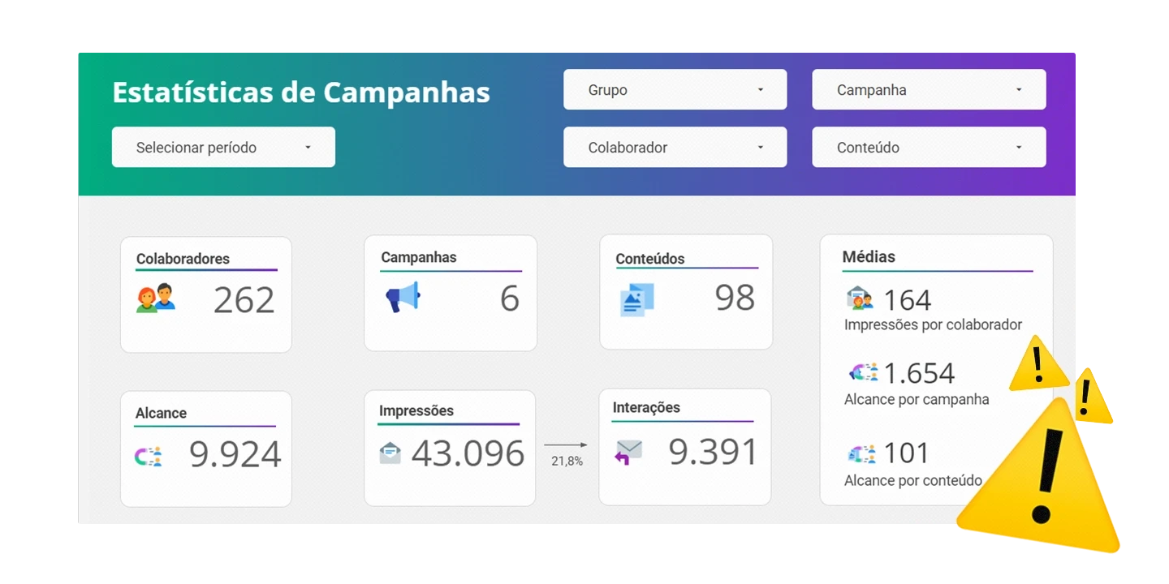Click the Interações reply envelope icon
Screen dimensions: 1169x584
coord(628,452)
